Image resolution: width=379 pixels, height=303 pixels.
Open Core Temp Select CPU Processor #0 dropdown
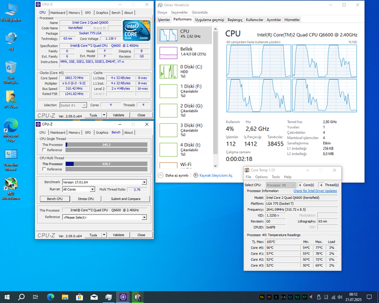(281, 185)
